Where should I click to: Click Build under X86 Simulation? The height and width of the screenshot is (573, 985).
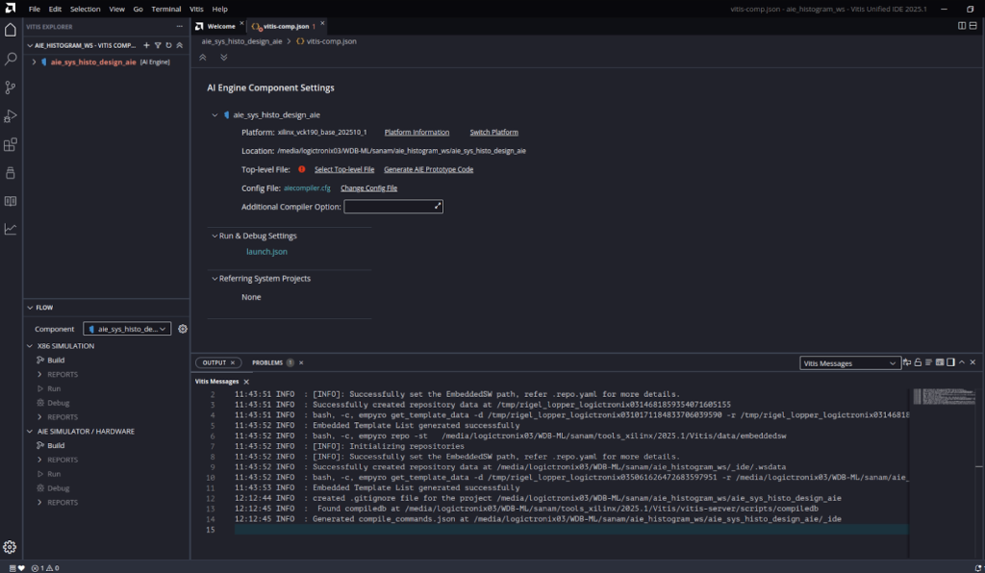pos(56,361)
